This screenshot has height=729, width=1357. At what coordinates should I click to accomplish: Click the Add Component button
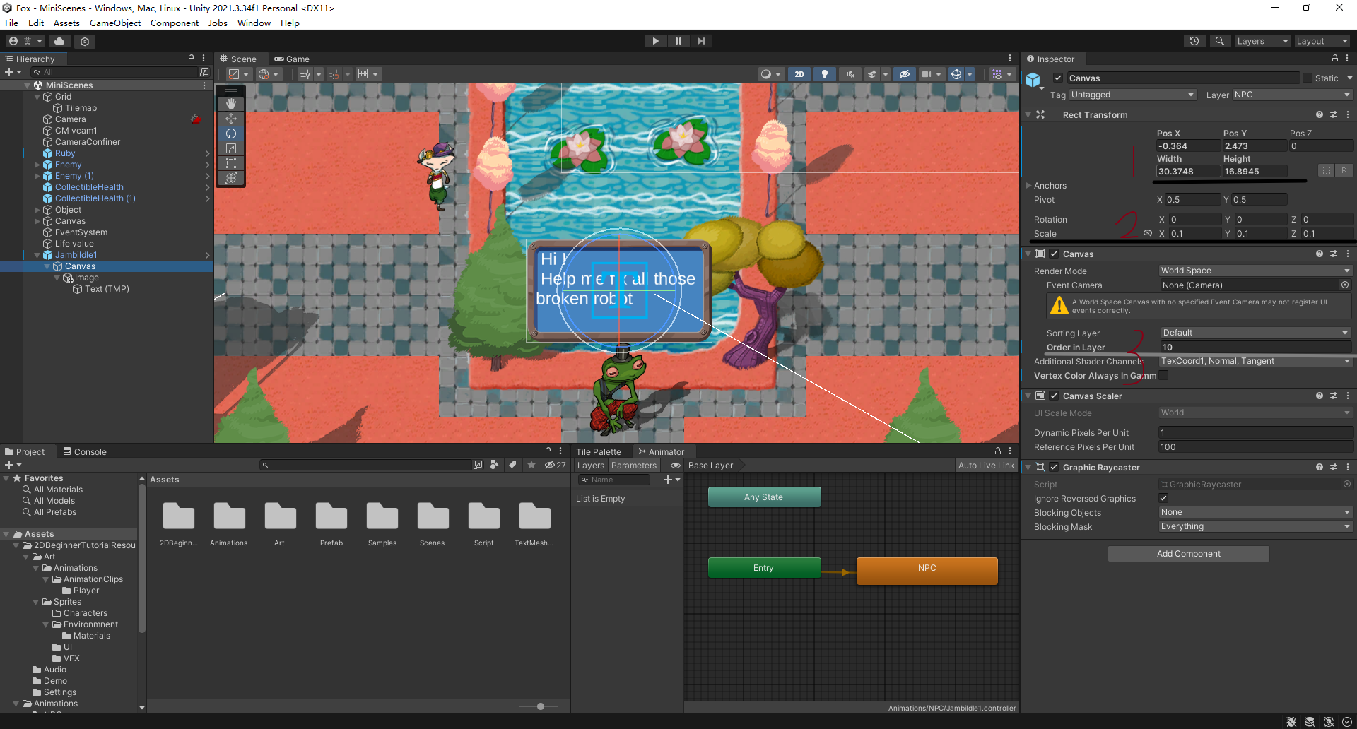pyautogui.click(x=1188, y=554)
